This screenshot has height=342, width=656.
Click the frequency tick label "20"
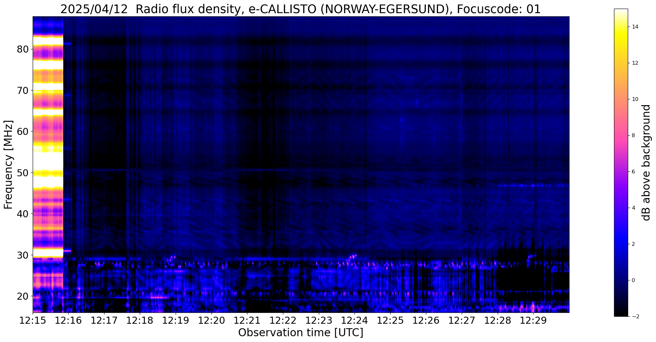pos(23,296)
